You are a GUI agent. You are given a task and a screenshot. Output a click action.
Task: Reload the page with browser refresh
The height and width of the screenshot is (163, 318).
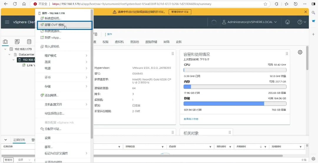15,4
